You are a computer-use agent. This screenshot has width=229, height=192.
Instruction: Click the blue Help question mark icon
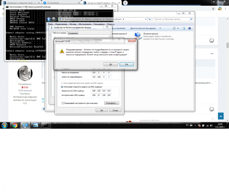click(189, 28)
